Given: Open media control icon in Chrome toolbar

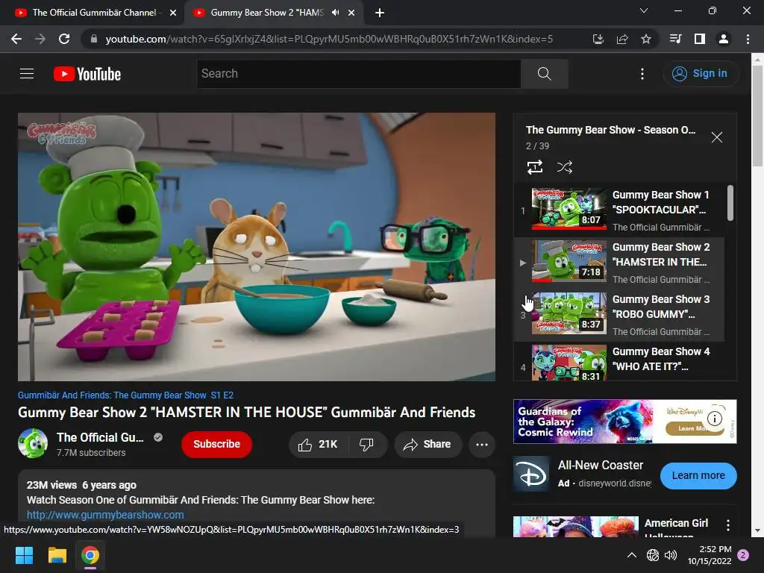Looking at the screenshot, I should pos(675,39).
